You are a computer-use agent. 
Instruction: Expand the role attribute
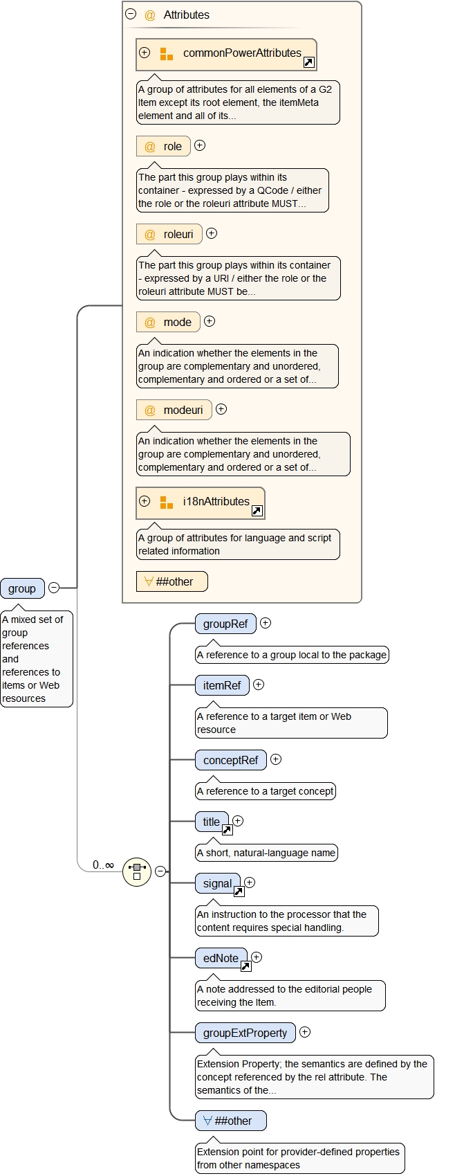click(200, 145)
